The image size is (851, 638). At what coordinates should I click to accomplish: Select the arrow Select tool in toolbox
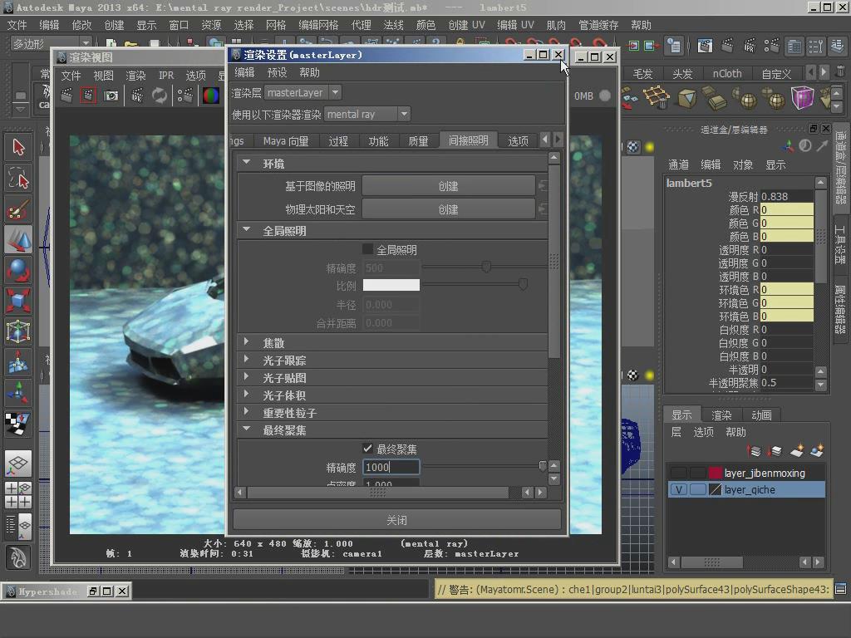click(18, 148)
